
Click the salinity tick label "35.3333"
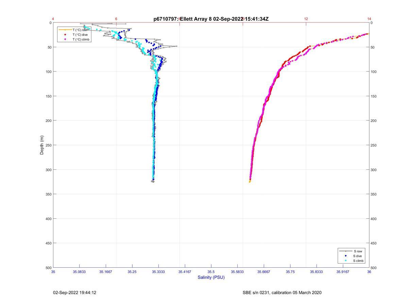158,272
